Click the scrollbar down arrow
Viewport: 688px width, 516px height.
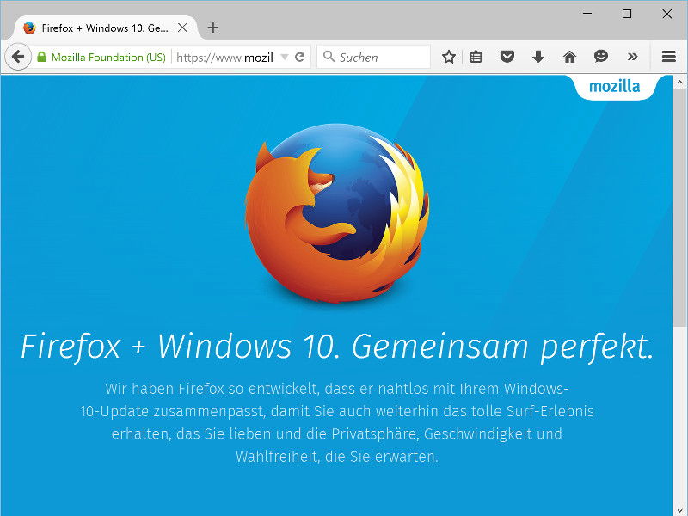tap(679, 510)
